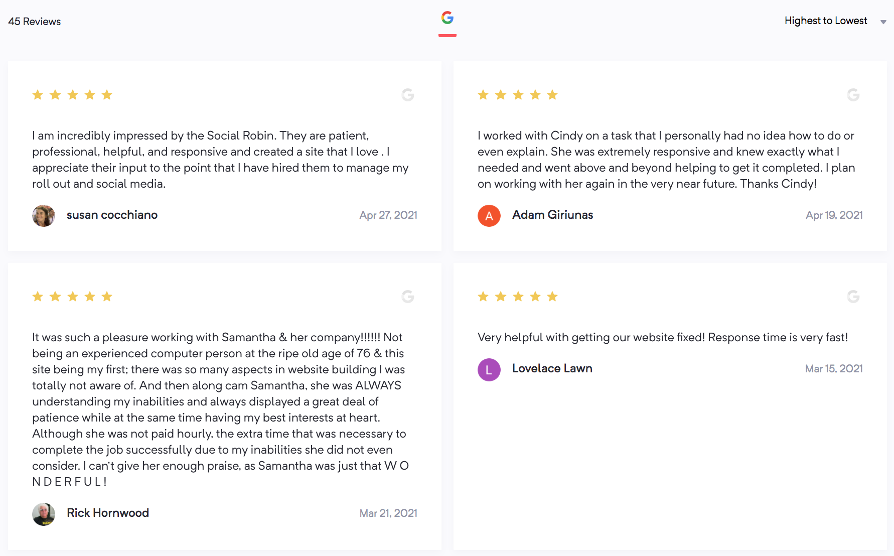Click the Mar 21, 2021 review date
Viewport: 894px width, 556px height.
click(388, 513)
